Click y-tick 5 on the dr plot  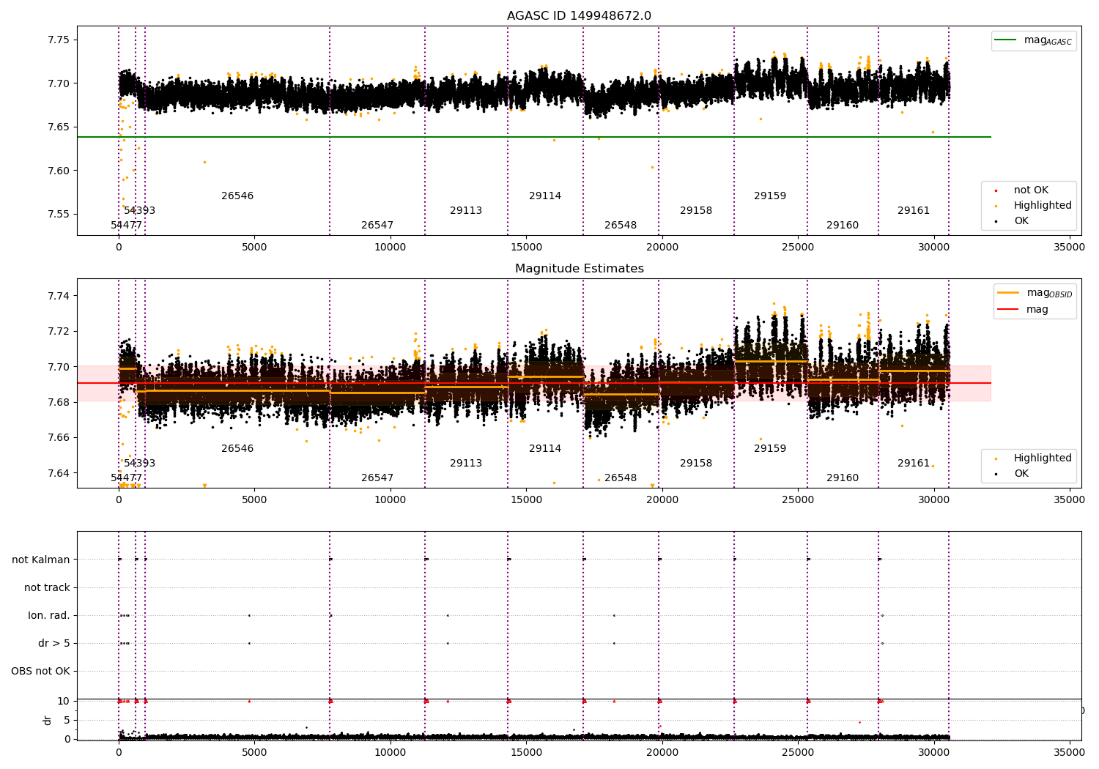coord(67,721)
